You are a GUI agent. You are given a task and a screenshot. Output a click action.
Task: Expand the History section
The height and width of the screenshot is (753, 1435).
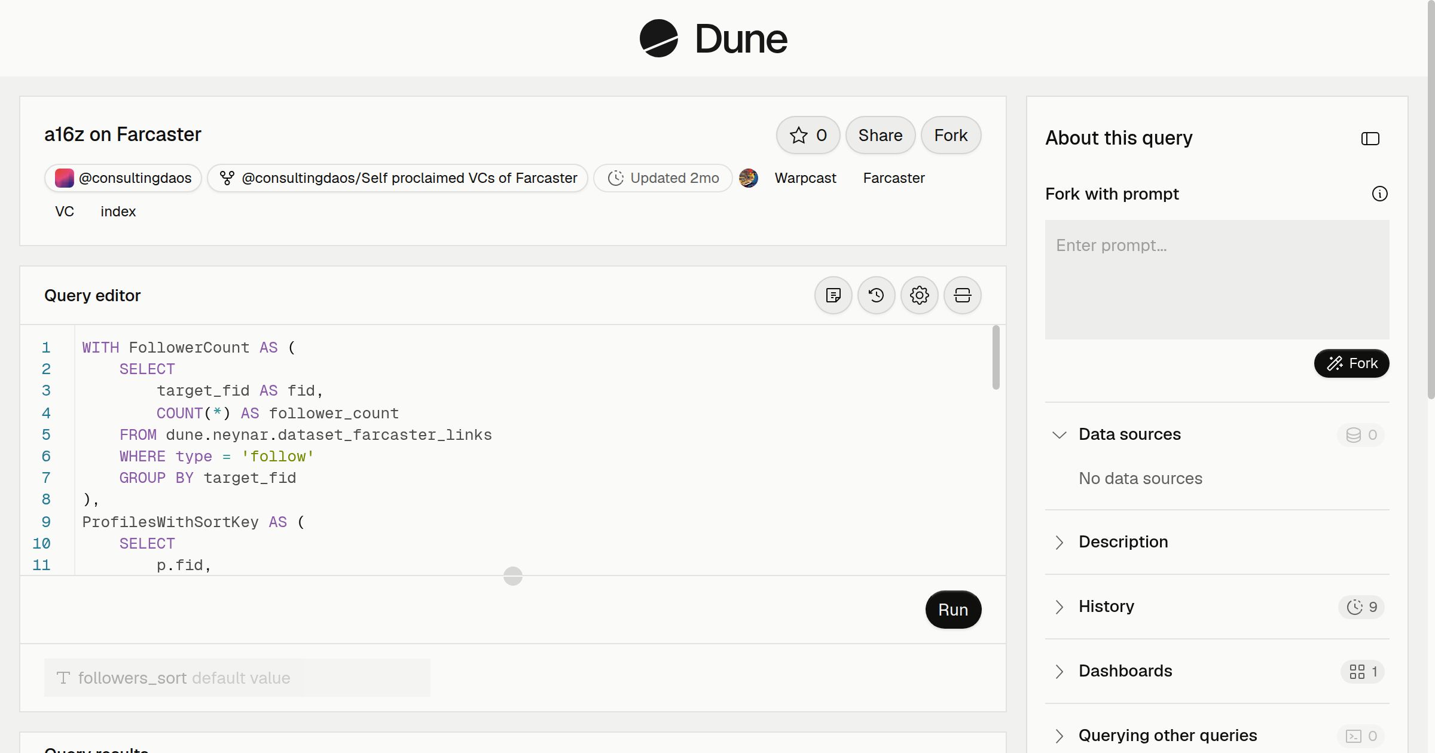[x=1217, y=607]
